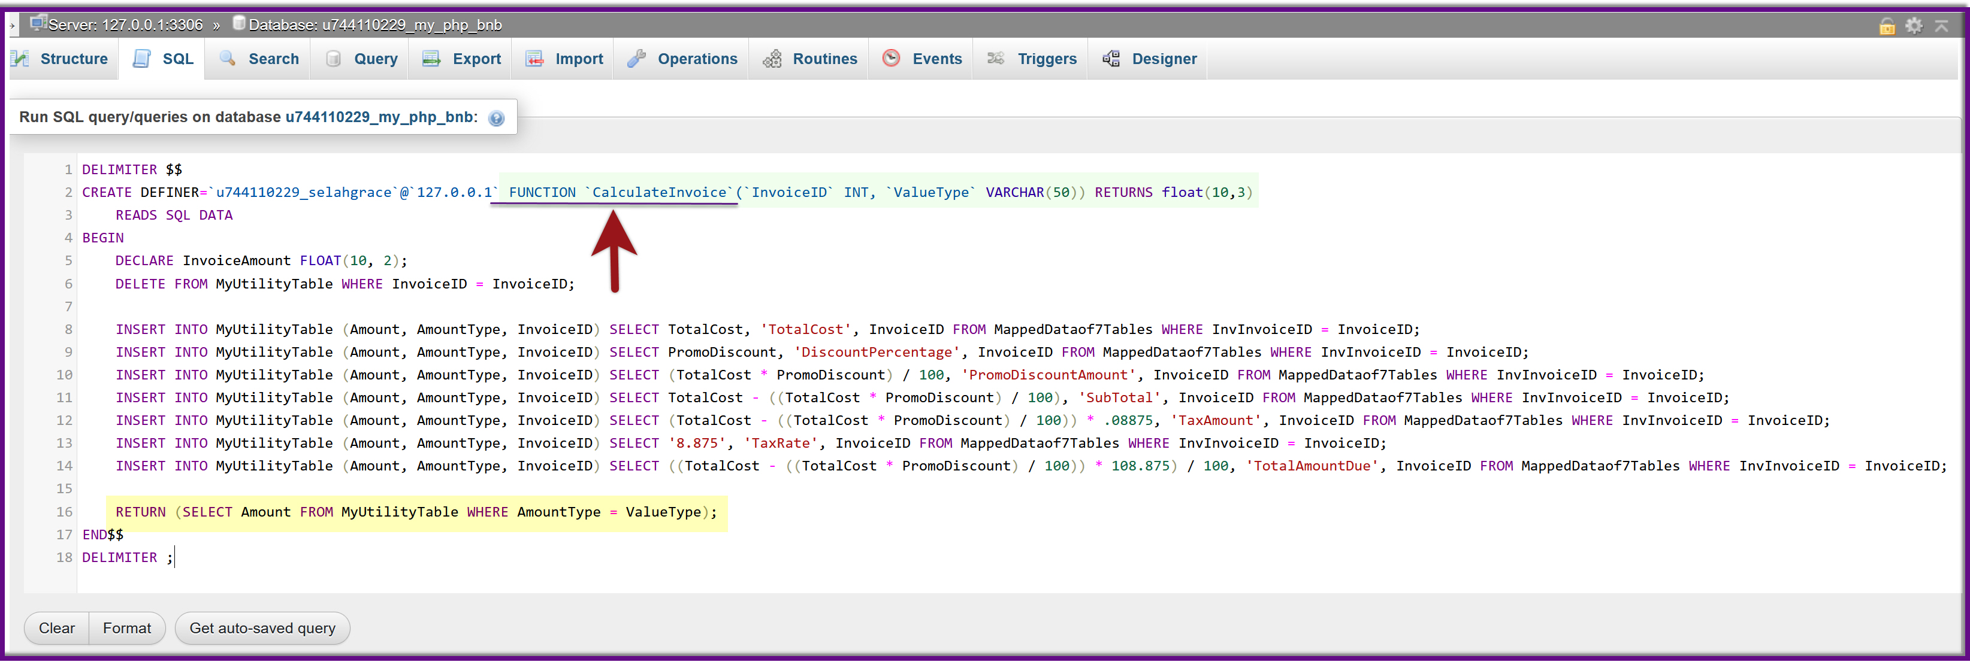
Task: Open the Structure tab
Action: (x=61, y=59)
